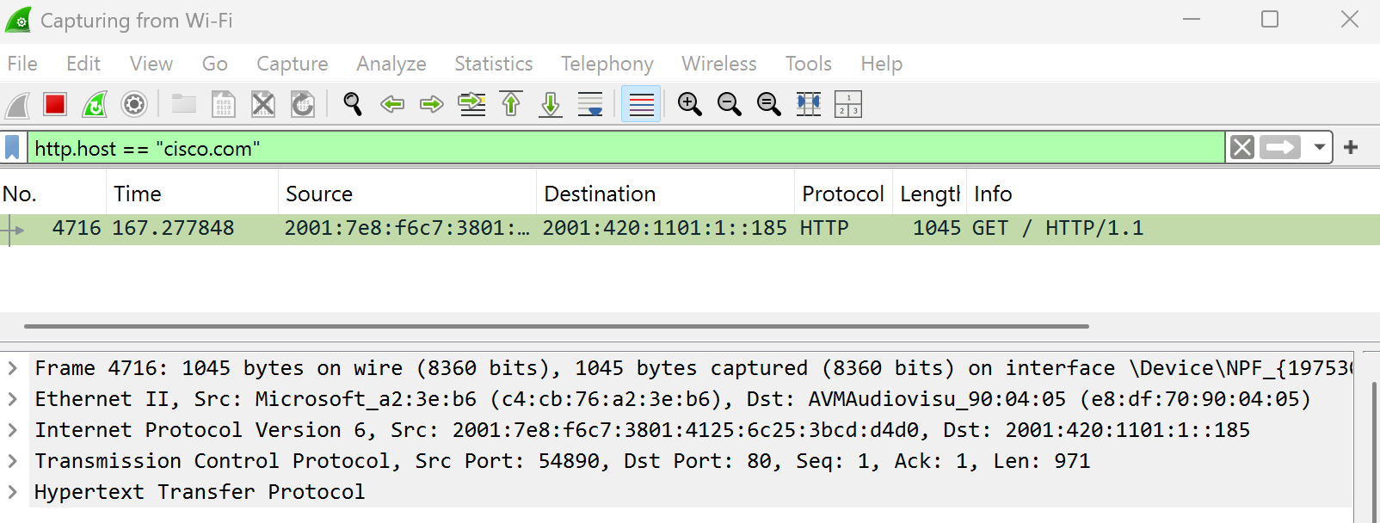Open the Help menu
This screenshot has width=1380, height=523.
[x=882, y=64]
